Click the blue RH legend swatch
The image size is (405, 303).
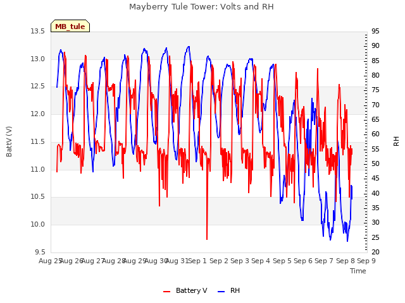pyautogui.click(x=221, y=292)
